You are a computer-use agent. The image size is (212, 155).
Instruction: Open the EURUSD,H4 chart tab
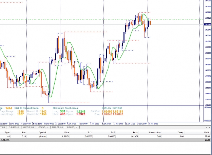pyautogui.click(x=57, y=127)
